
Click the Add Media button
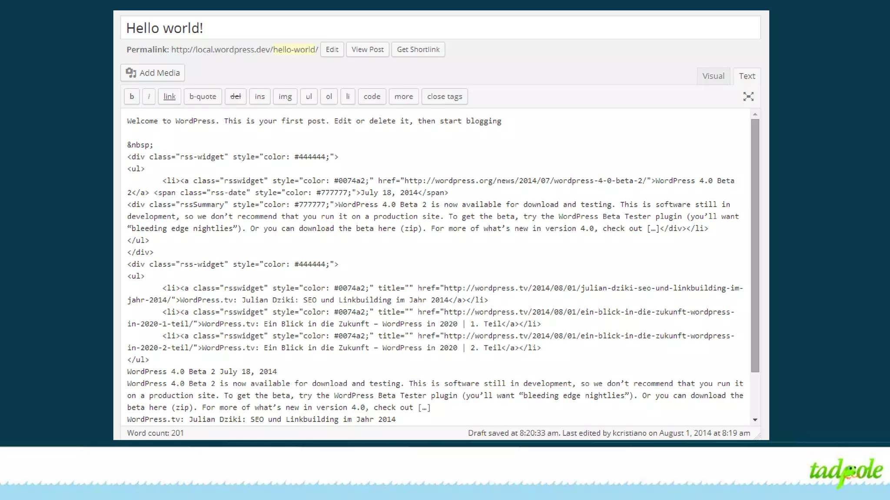[x=153, y=72]
